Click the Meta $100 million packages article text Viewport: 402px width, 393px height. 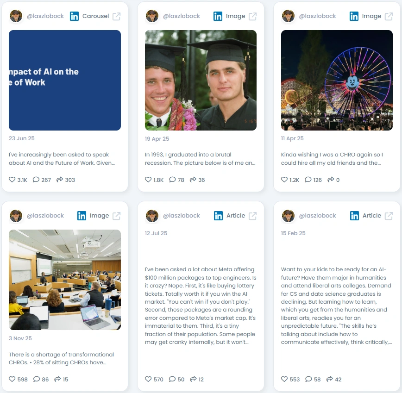[201, 306]
